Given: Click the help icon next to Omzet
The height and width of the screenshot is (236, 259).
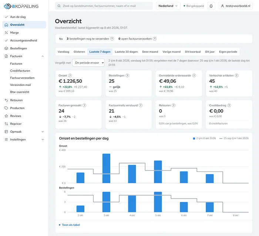Looking at the screenshot, I should point(70,76).
